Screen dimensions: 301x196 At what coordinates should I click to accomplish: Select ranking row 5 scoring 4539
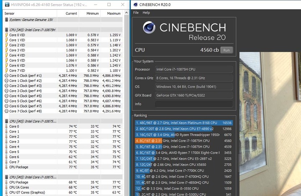pos(184,147)
